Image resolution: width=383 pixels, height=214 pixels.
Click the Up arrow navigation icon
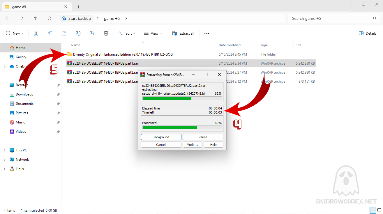click(36, 18)
